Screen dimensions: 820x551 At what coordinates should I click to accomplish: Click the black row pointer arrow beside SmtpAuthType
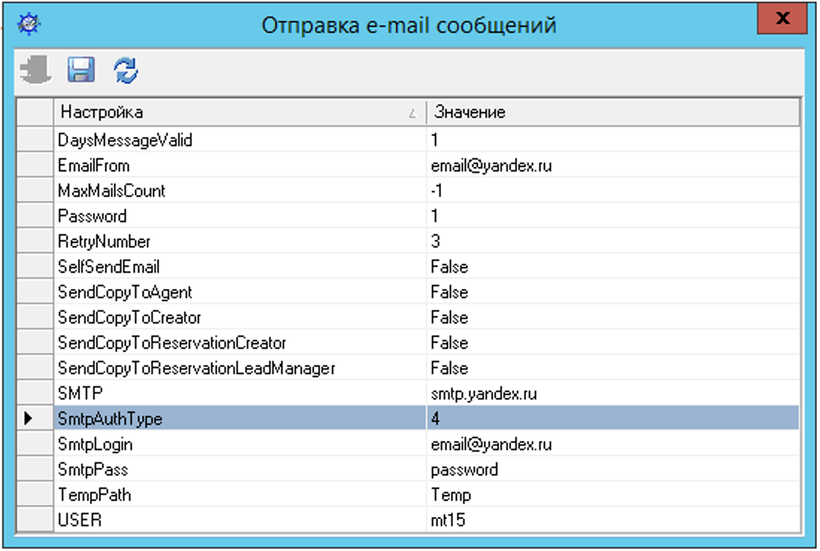[29, 419]
